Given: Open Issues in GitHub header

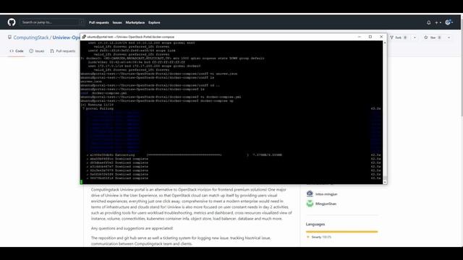Looking at the screenshot, I should 117,22.
